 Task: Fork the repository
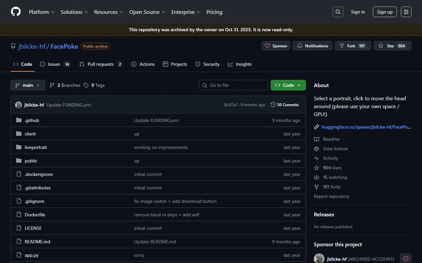(x=353, y=46)
